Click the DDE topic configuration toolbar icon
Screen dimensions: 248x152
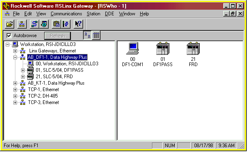point(66,24)
